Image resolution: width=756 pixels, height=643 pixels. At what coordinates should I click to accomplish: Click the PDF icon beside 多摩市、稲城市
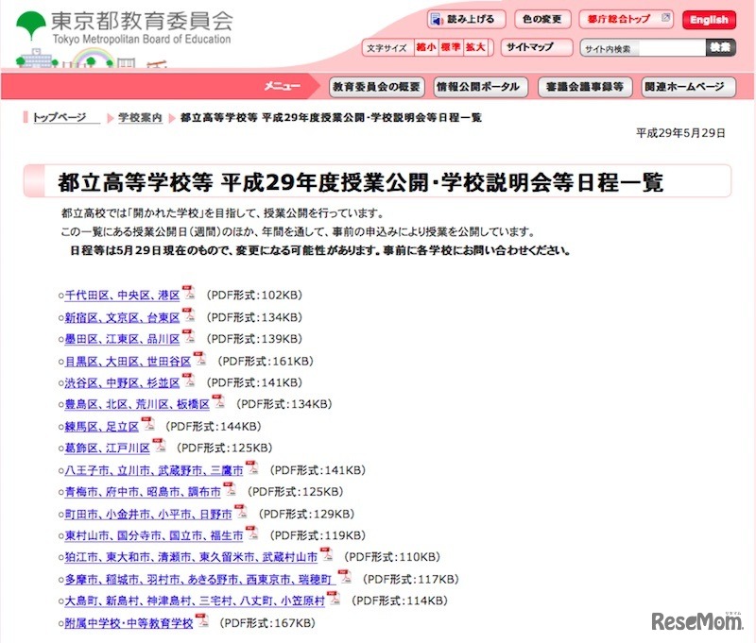[344, 576]
